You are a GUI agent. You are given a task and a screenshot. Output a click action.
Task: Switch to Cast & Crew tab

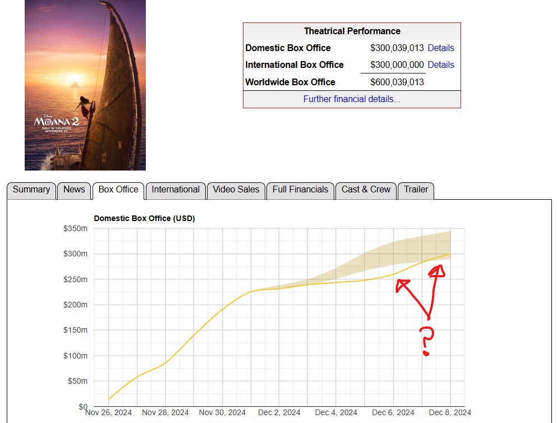(366, 190)
